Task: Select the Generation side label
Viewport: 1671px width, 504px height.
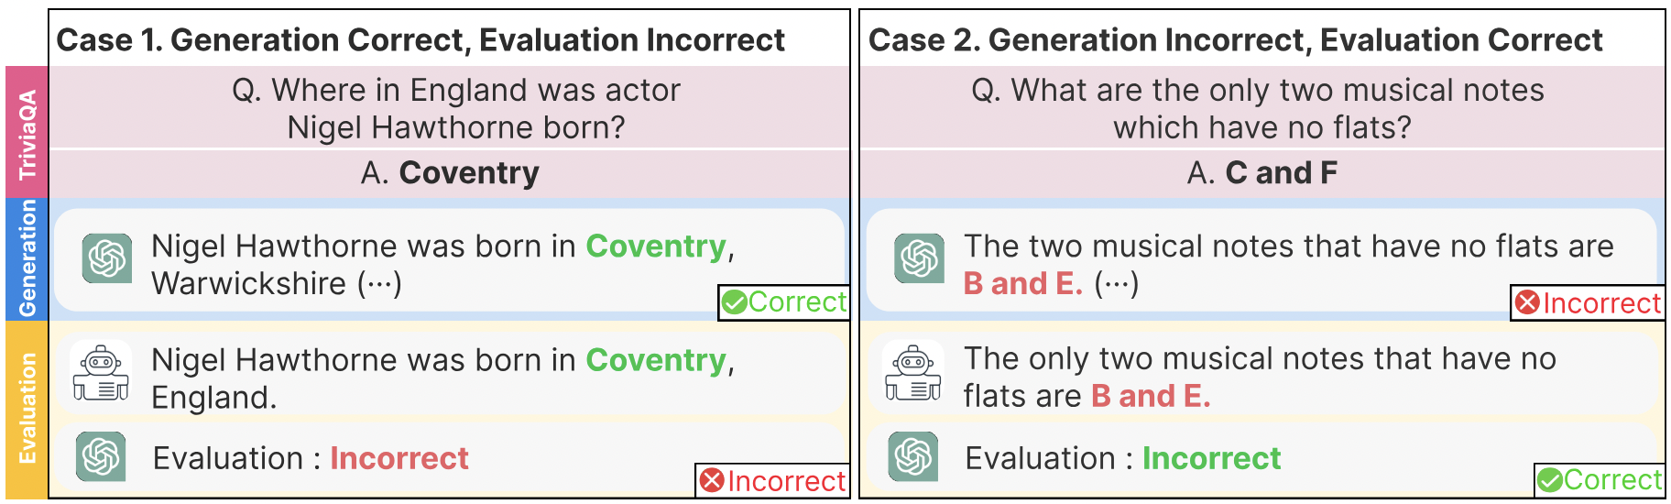Action: tap(27, 259)
